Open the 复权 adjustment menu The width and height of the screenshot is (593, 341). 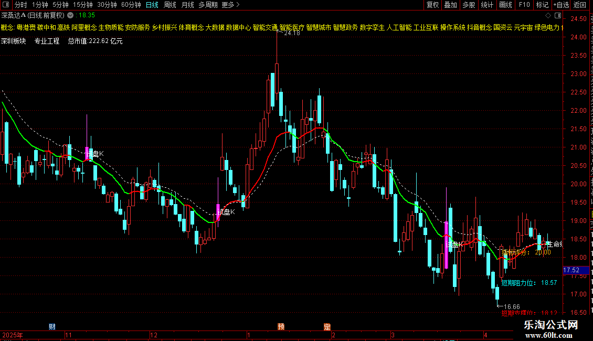coord(432,5)
